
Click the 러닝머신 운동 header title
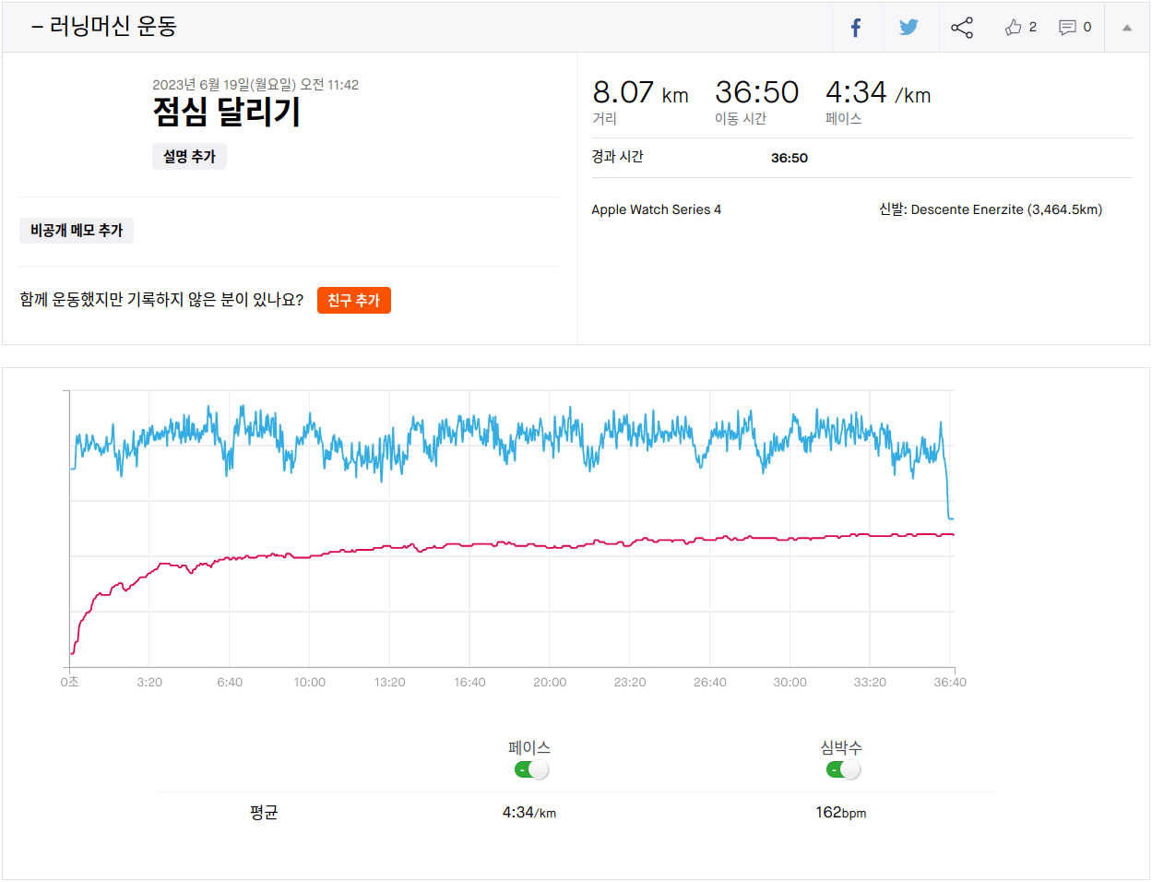coord(113,26)
